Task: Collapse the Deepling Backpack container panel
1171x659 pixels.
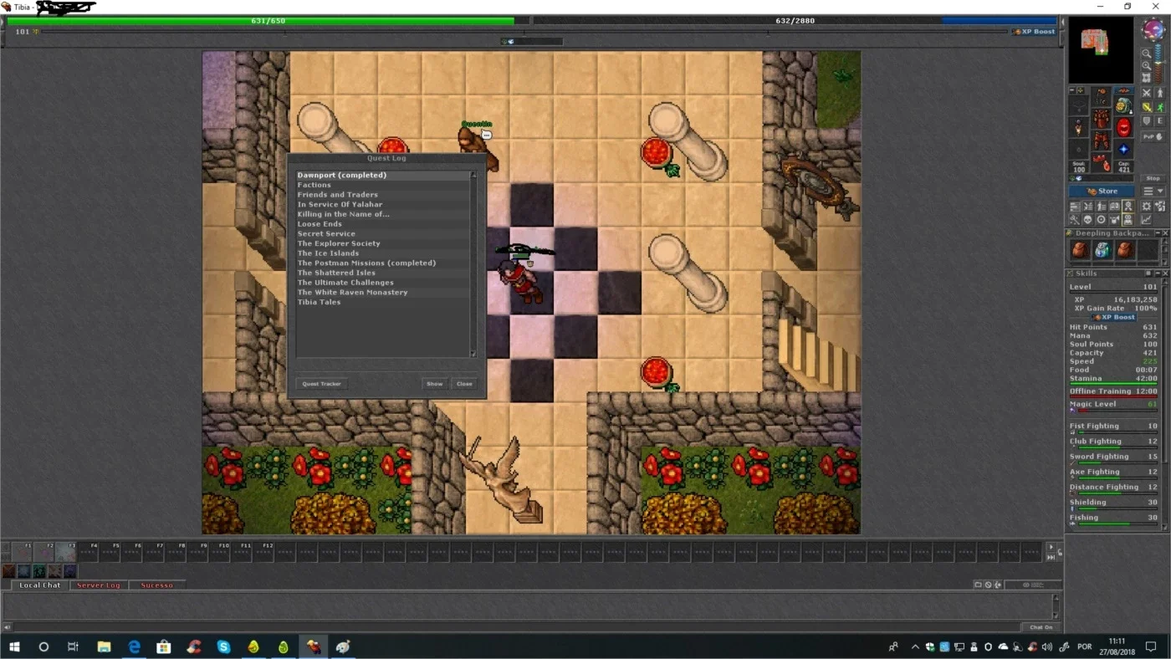Action: click(x=1158, y=233)
